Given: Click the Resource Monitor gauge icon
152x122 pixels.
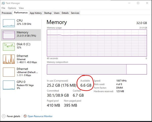Looking at the screenshot, I should tap(25, 116).
